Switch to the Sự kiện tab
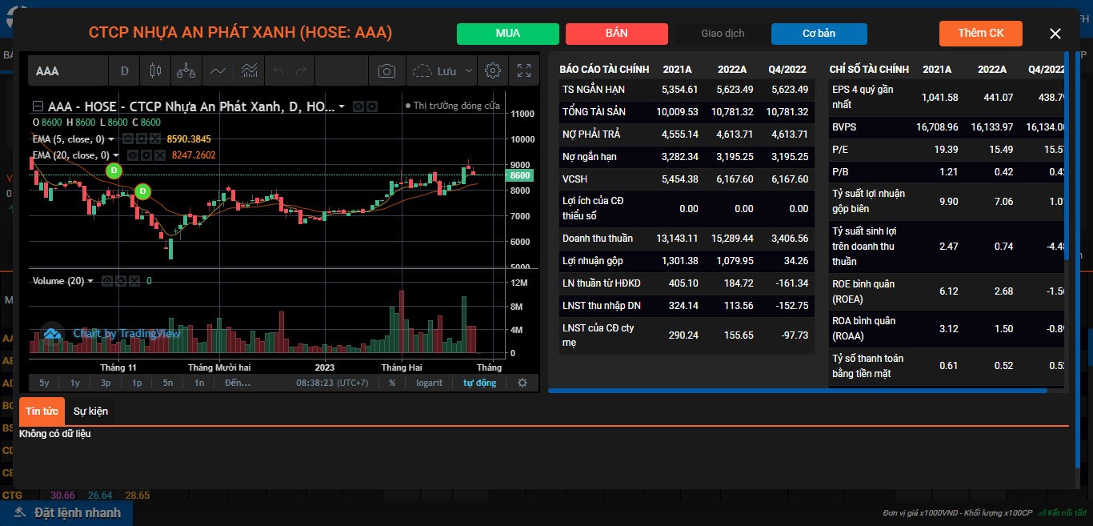This screenshot has width=1093, height=526. (90, 411)
